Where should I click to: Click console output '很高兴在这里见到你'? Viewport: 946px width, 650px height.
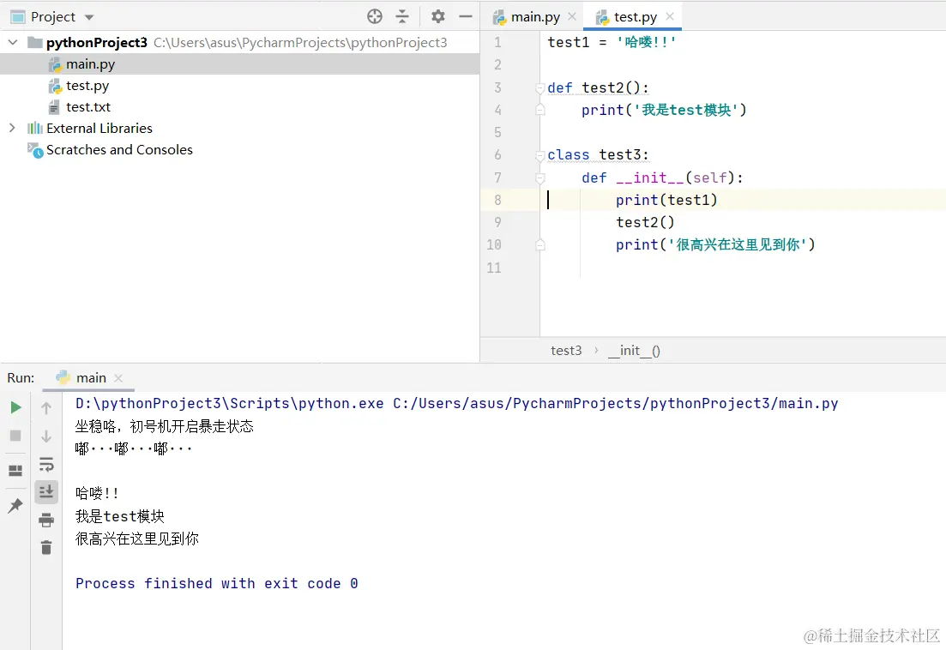click(137, 539)
